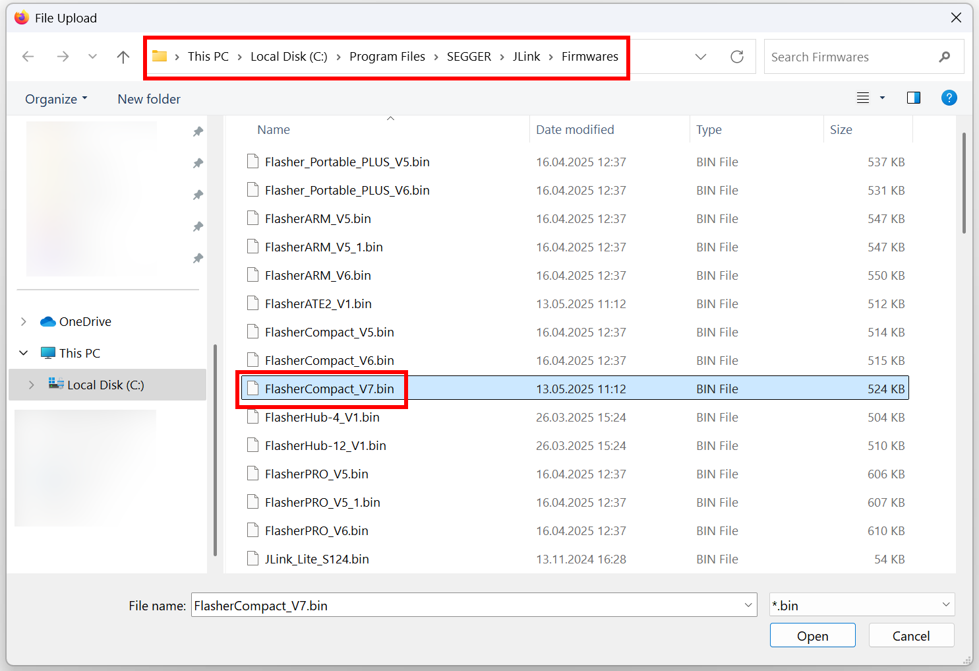Open the Organize menu
979x671 pixels.
pos(56,99)
